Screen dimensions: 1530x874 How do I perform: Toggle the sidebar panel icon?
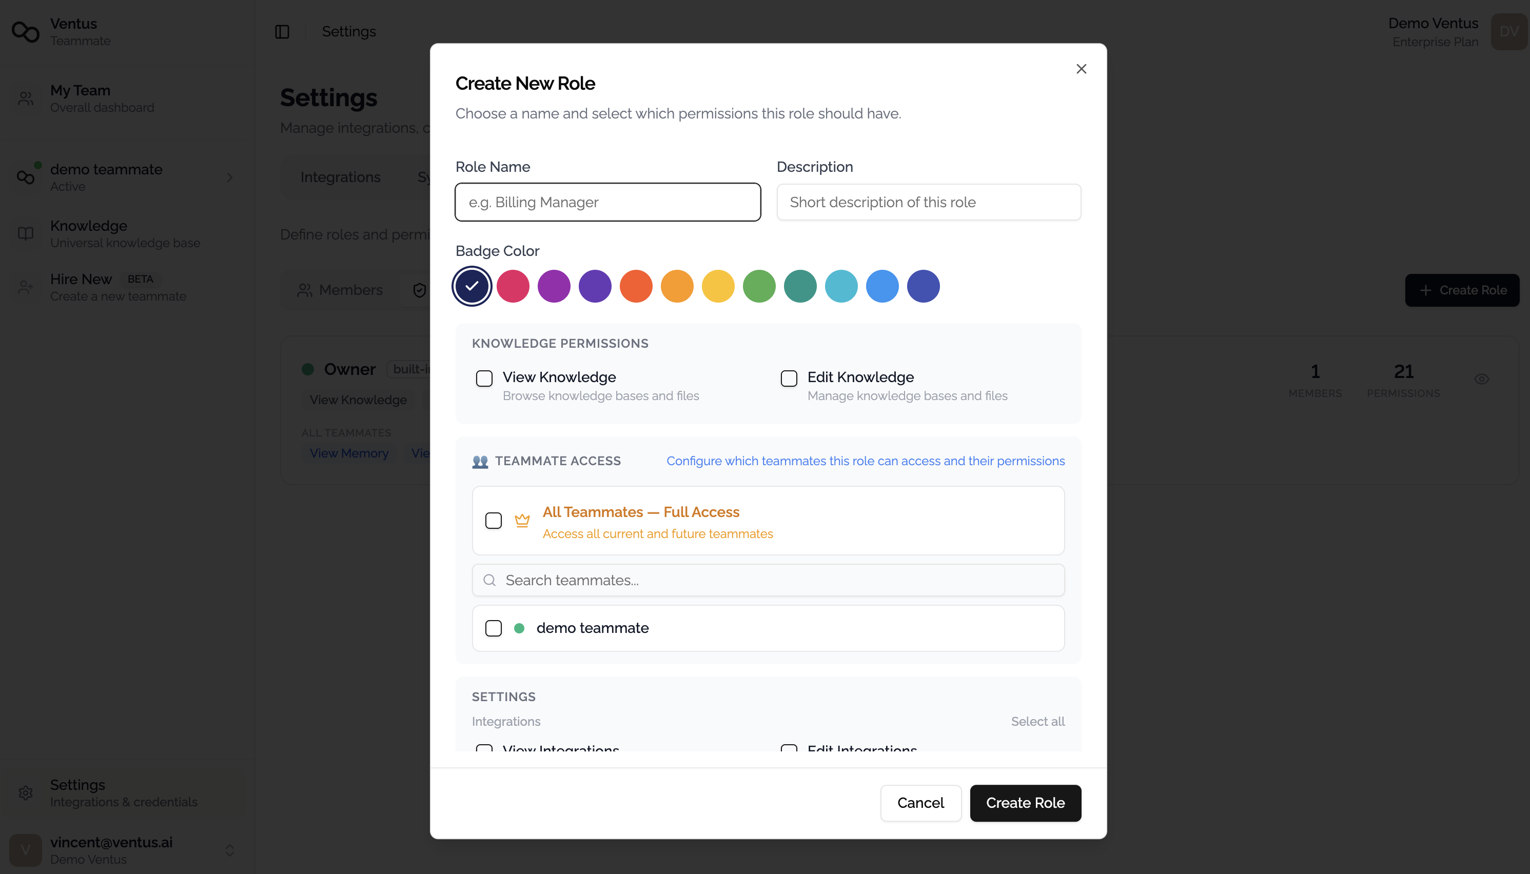coord(282,32)
